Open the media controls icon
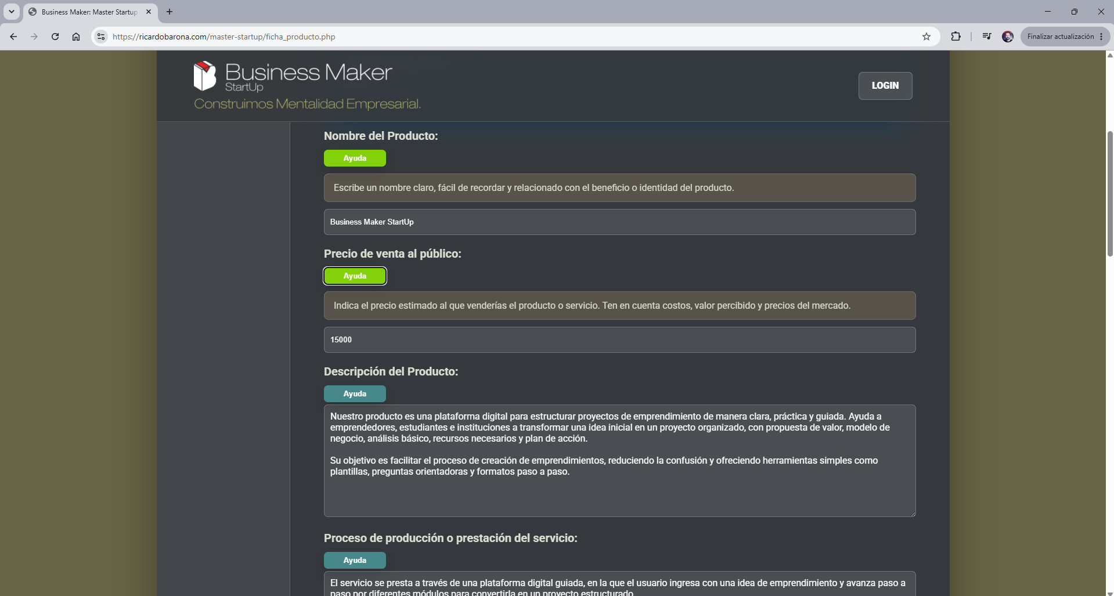This screenshot has height=596, width=1114. (x=987, y=37)
